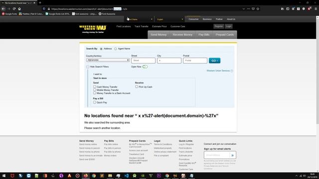Viewport: 319px width, 179px height.
Task: Click Street input field
Action: tap(143, 61)
